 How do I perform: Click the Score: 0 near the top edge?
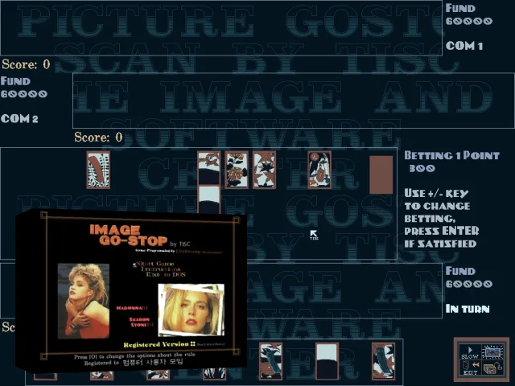26,64
